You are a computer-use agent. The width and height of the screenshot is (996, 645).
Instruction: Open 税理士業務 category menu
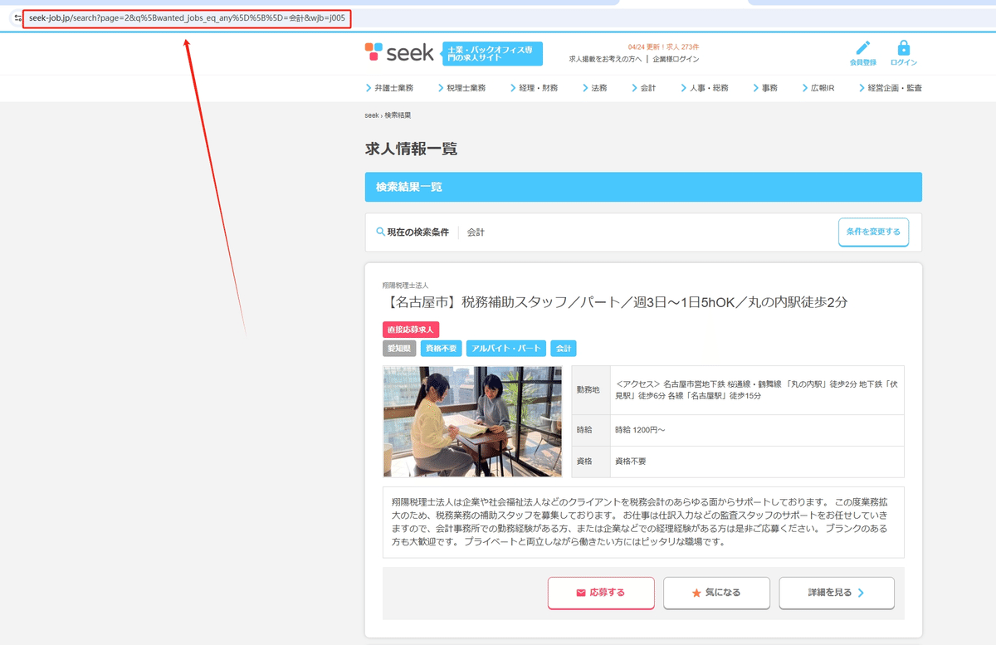click(x=461, y=88)
